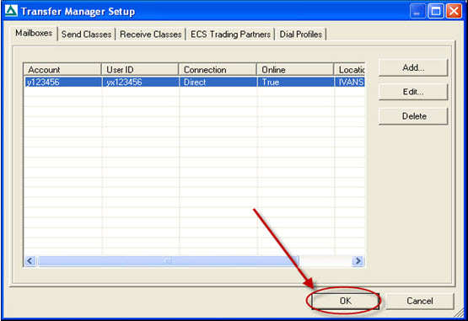Maximize the Transfer Manager Setup window
Image resolution: width=468 pixels, height=321 pixels.
pos(436,11)
